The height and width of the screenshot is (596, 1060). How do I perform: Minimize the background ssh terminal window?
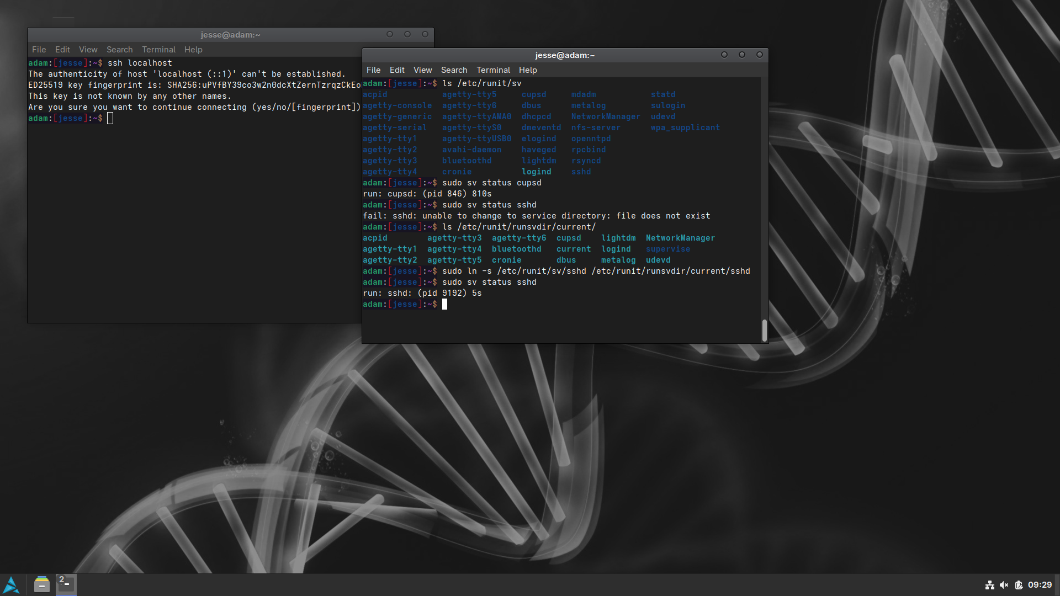[390, 34]
